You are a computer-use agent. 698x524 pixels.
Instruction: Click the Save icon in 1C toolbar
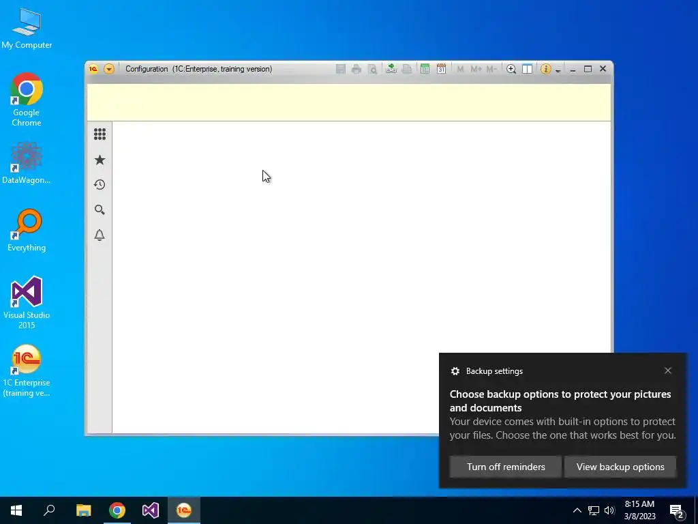(x=341, y=69)
